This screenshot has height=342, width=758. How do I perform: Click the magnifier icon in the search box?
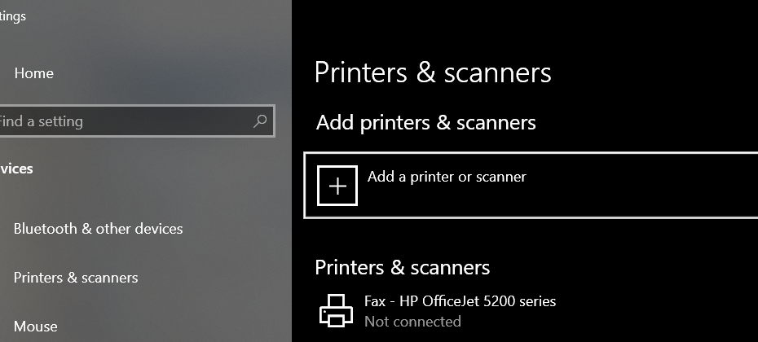260,121
